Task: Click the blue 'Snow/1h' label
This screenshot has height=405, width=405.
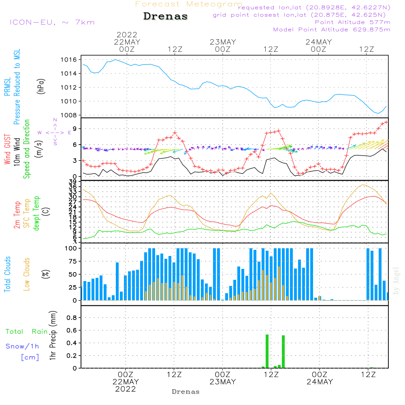Action: click(x=22, y=346)
